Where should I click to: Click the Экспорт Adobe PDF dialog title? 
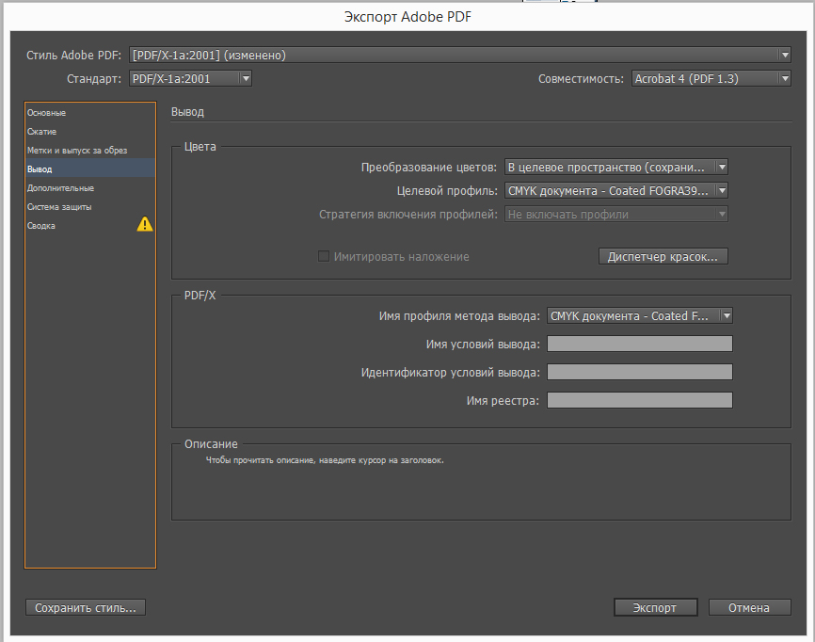click(x=407, y=17)
